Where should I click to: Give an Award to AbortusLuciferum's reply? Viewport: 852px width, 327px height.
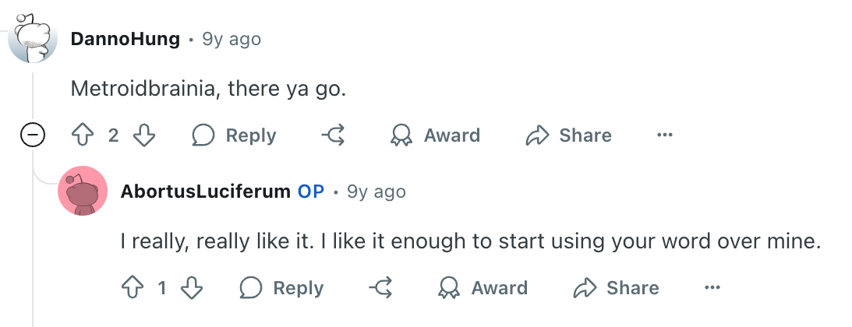pyautogui.click(x=483, y=288)
